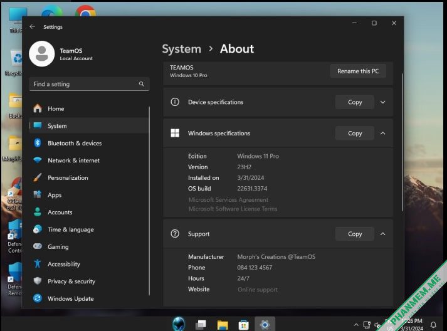
Task: Click the Installed on date 3/31/2024
Action: point(251,177)
